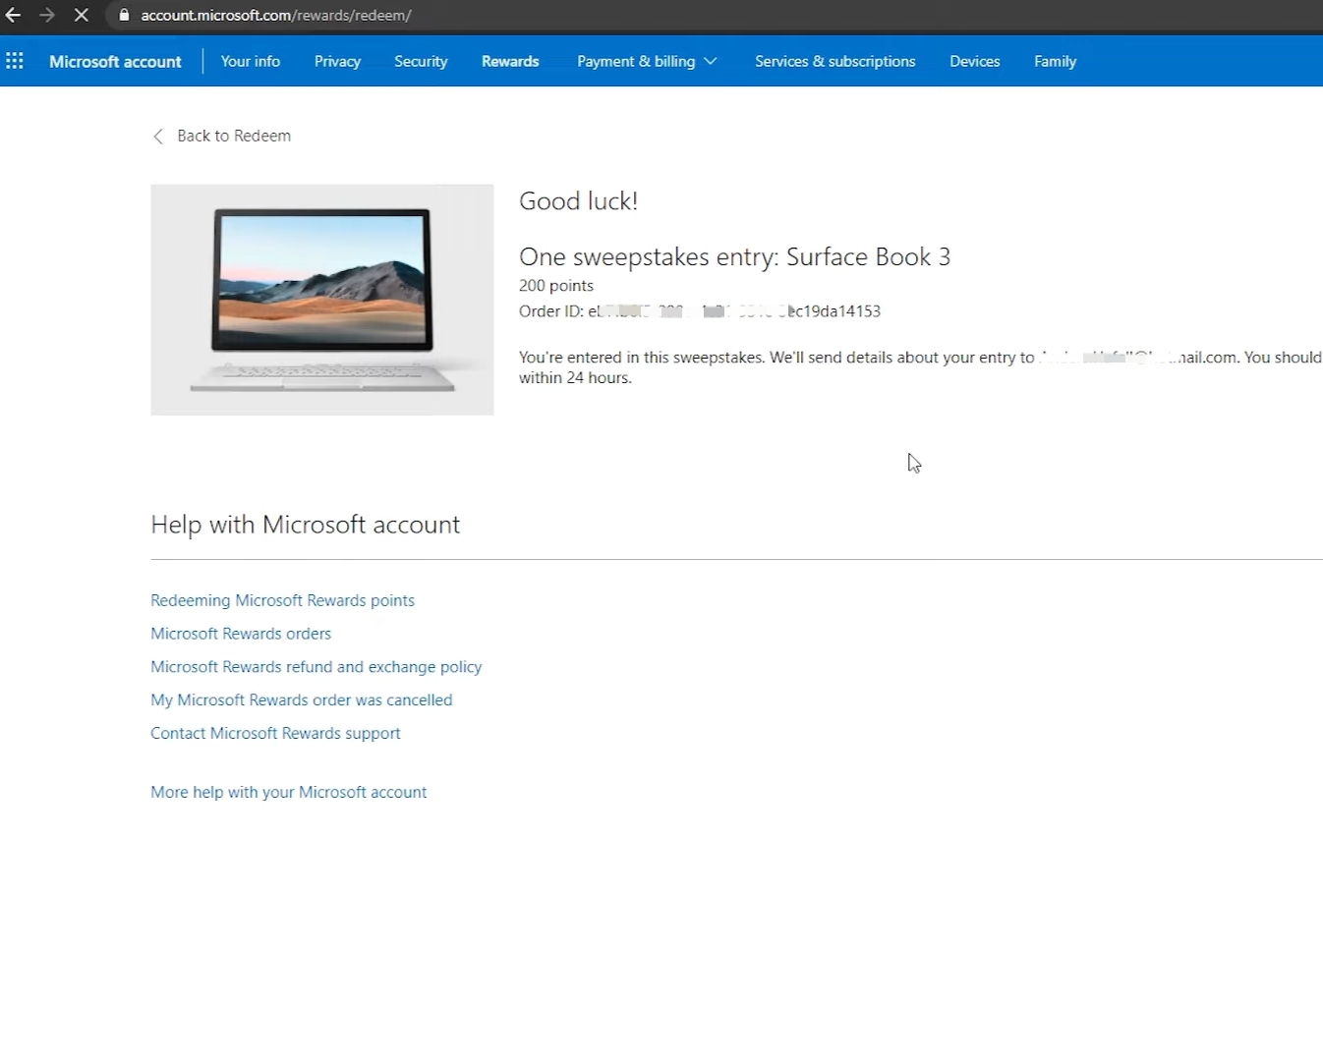This screenshot has height=1061, width=1323.
Task: Open Rewards refund and exchange policy link
Action: tap(316, 667)
